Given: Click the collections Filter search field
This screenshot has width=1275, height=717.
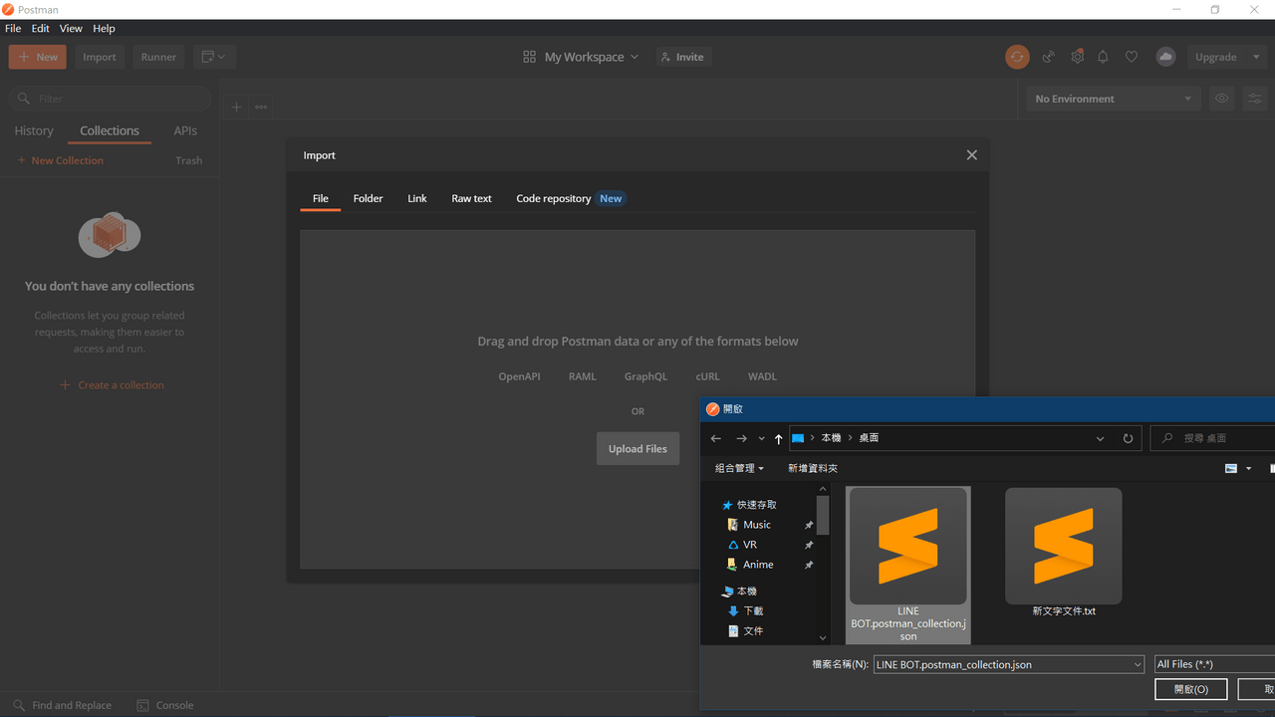Looking at the screenshot, I should click(x=111, y=99).
